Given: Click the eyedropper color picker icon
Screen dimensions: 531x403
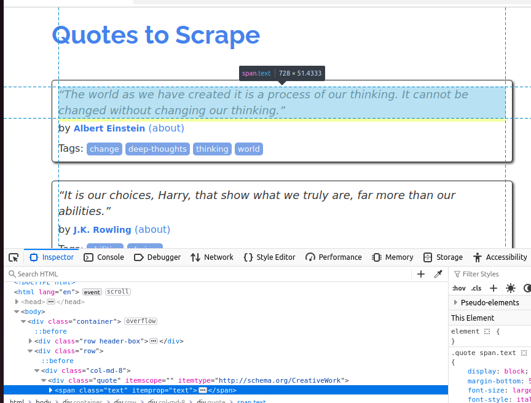Looking at the screenshot, I should tap(438, 274).
